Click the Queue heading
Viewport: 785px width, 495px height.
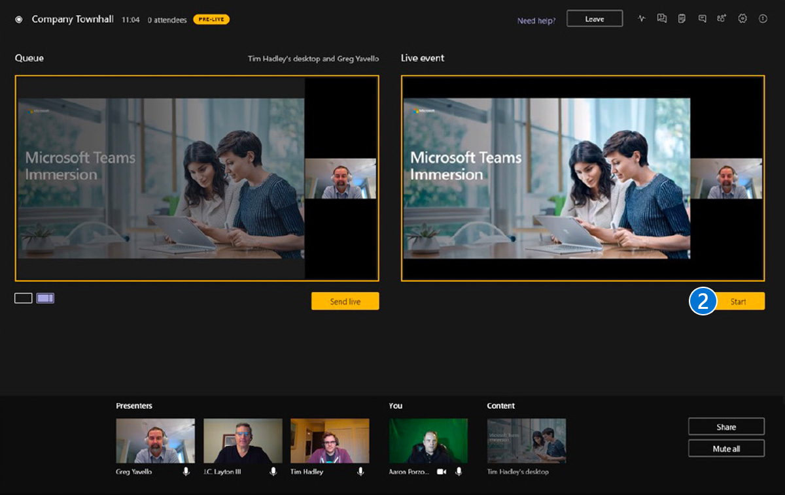pos(29,58)
